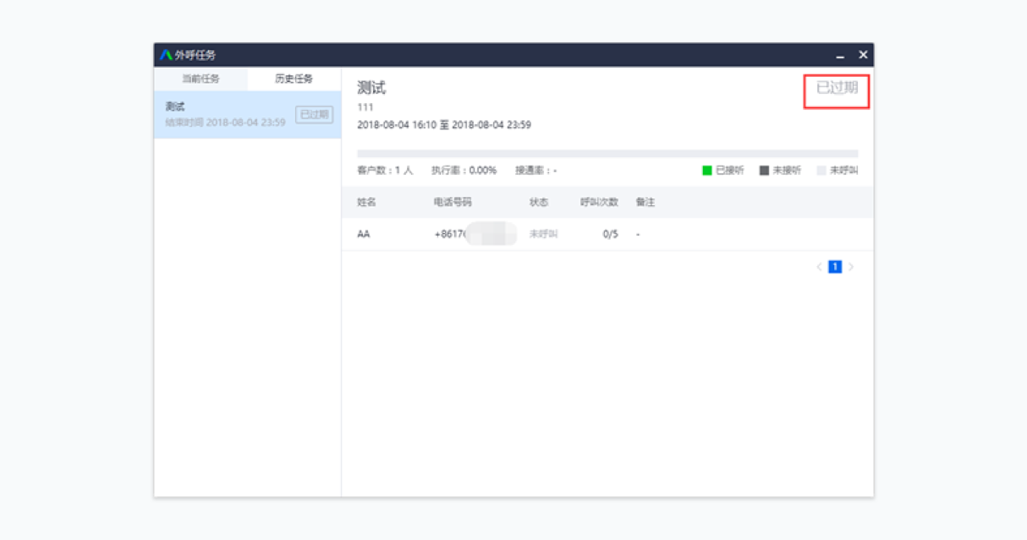The image size is (1027, 540).
Task: Click the 未呼叫 status in AA row
Action: click(543, 234)
